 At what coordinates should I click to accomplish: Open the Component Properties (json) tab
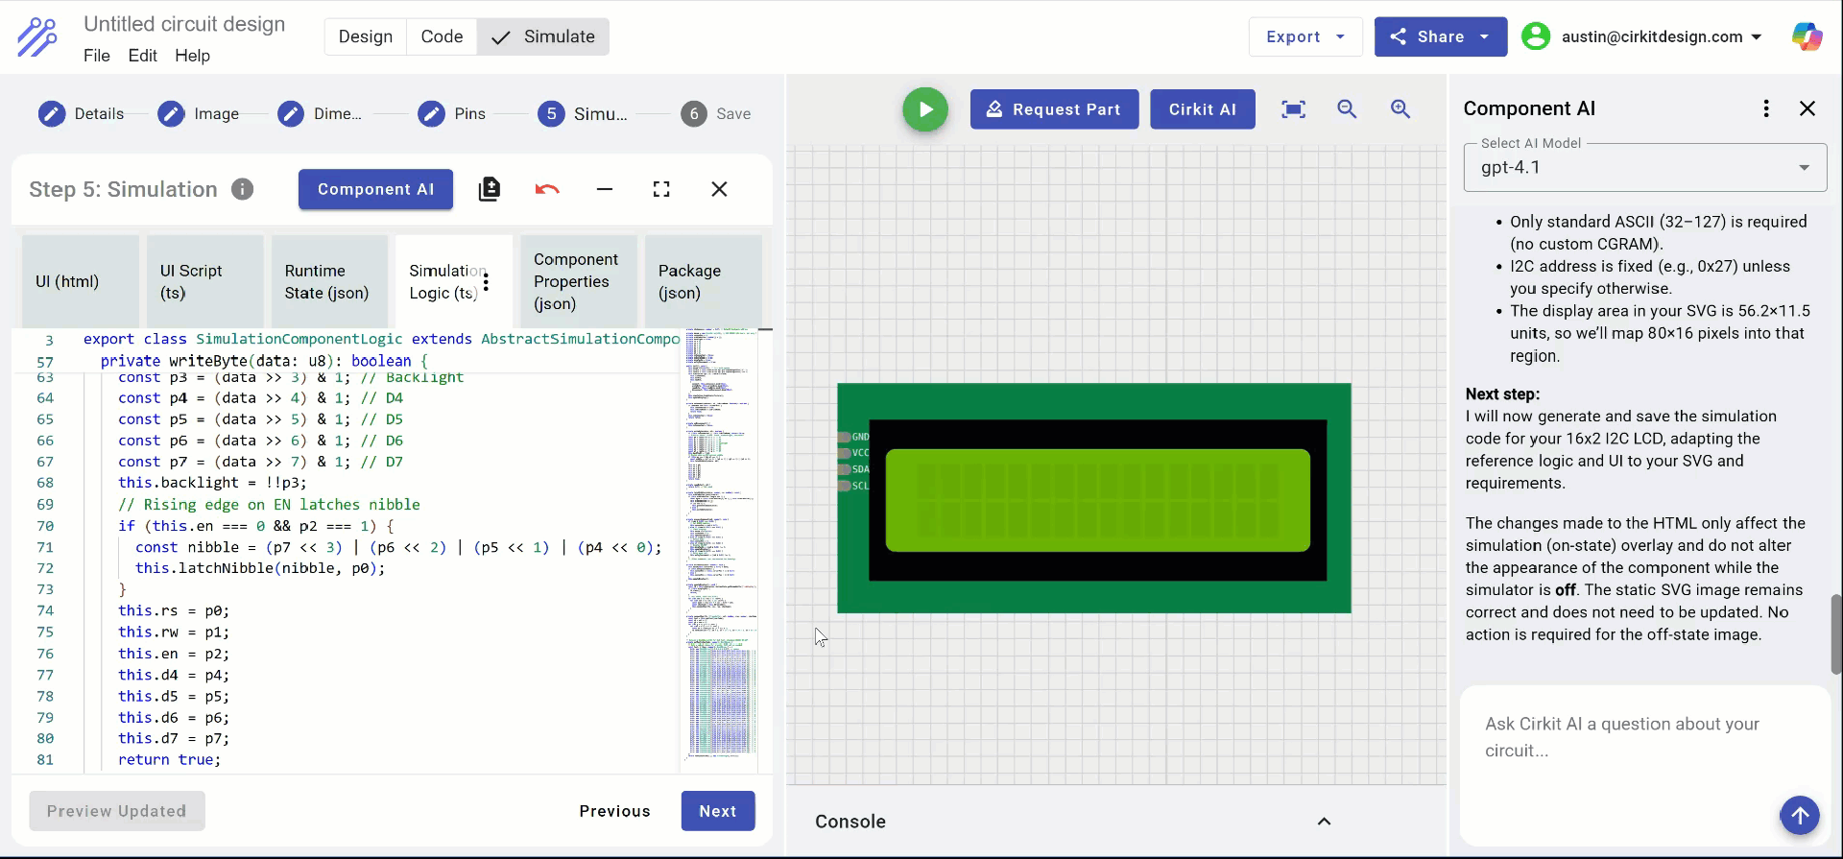[x=579, y=281]
